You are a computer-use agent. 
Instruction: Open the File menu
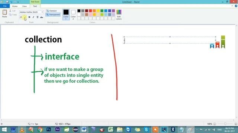click(x=5, y=6)
